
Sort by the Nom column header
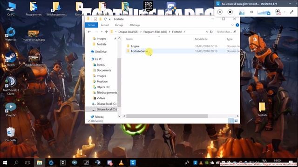pyautogui.click(x=129, y=39)
